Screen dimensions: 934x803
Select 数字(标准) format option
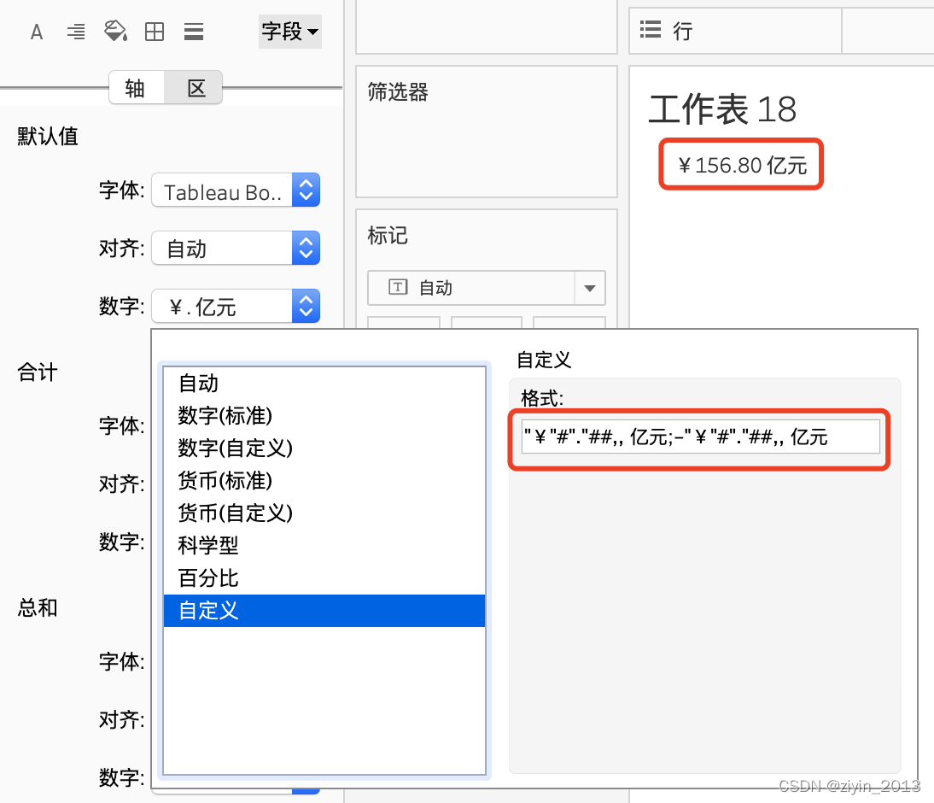(324, 415)
